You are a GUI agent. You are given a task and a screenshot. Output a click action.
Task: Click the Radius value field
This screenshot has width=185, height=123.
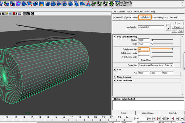coord(144,40)
